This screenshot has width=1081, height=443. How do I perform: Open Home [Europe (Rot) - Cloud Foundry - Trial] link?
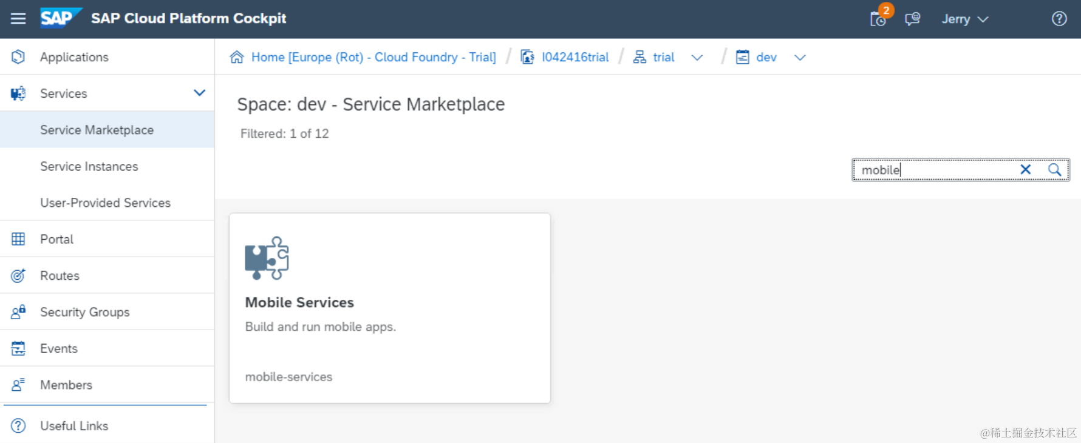click(373, 57)
